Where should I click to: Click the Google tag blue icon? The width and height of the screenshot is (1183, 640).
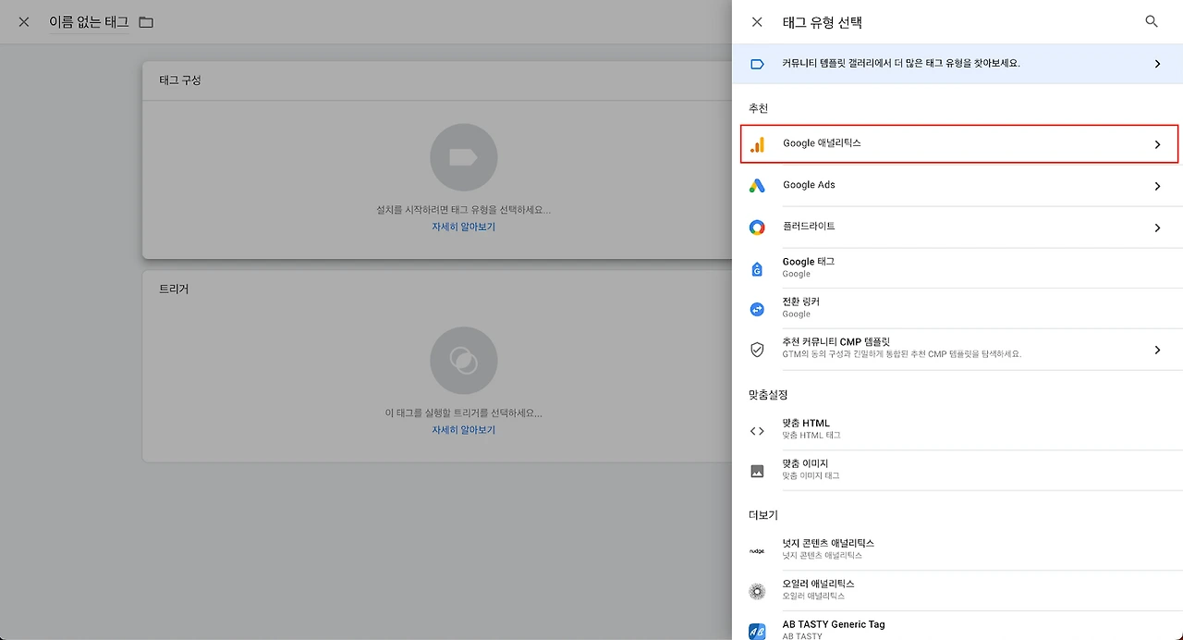click(757, 268)
